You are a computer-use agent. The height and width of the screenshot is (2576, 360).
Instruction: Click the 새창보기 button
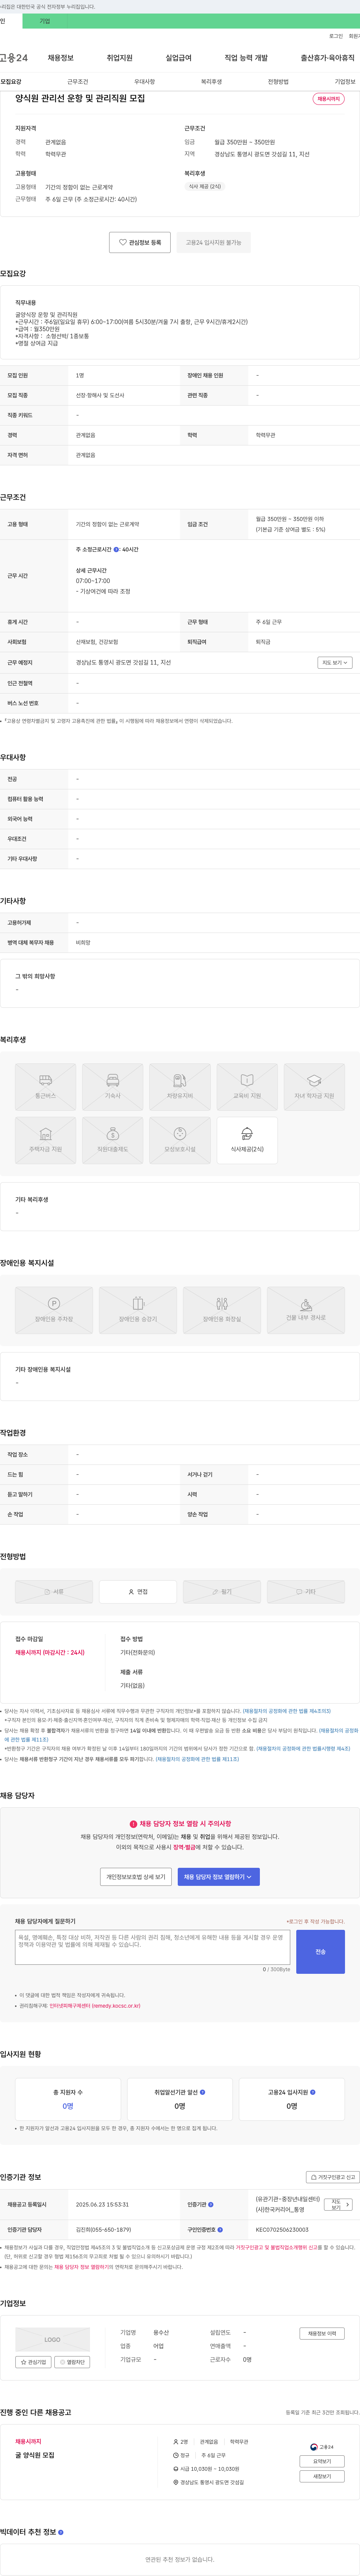322,2476
